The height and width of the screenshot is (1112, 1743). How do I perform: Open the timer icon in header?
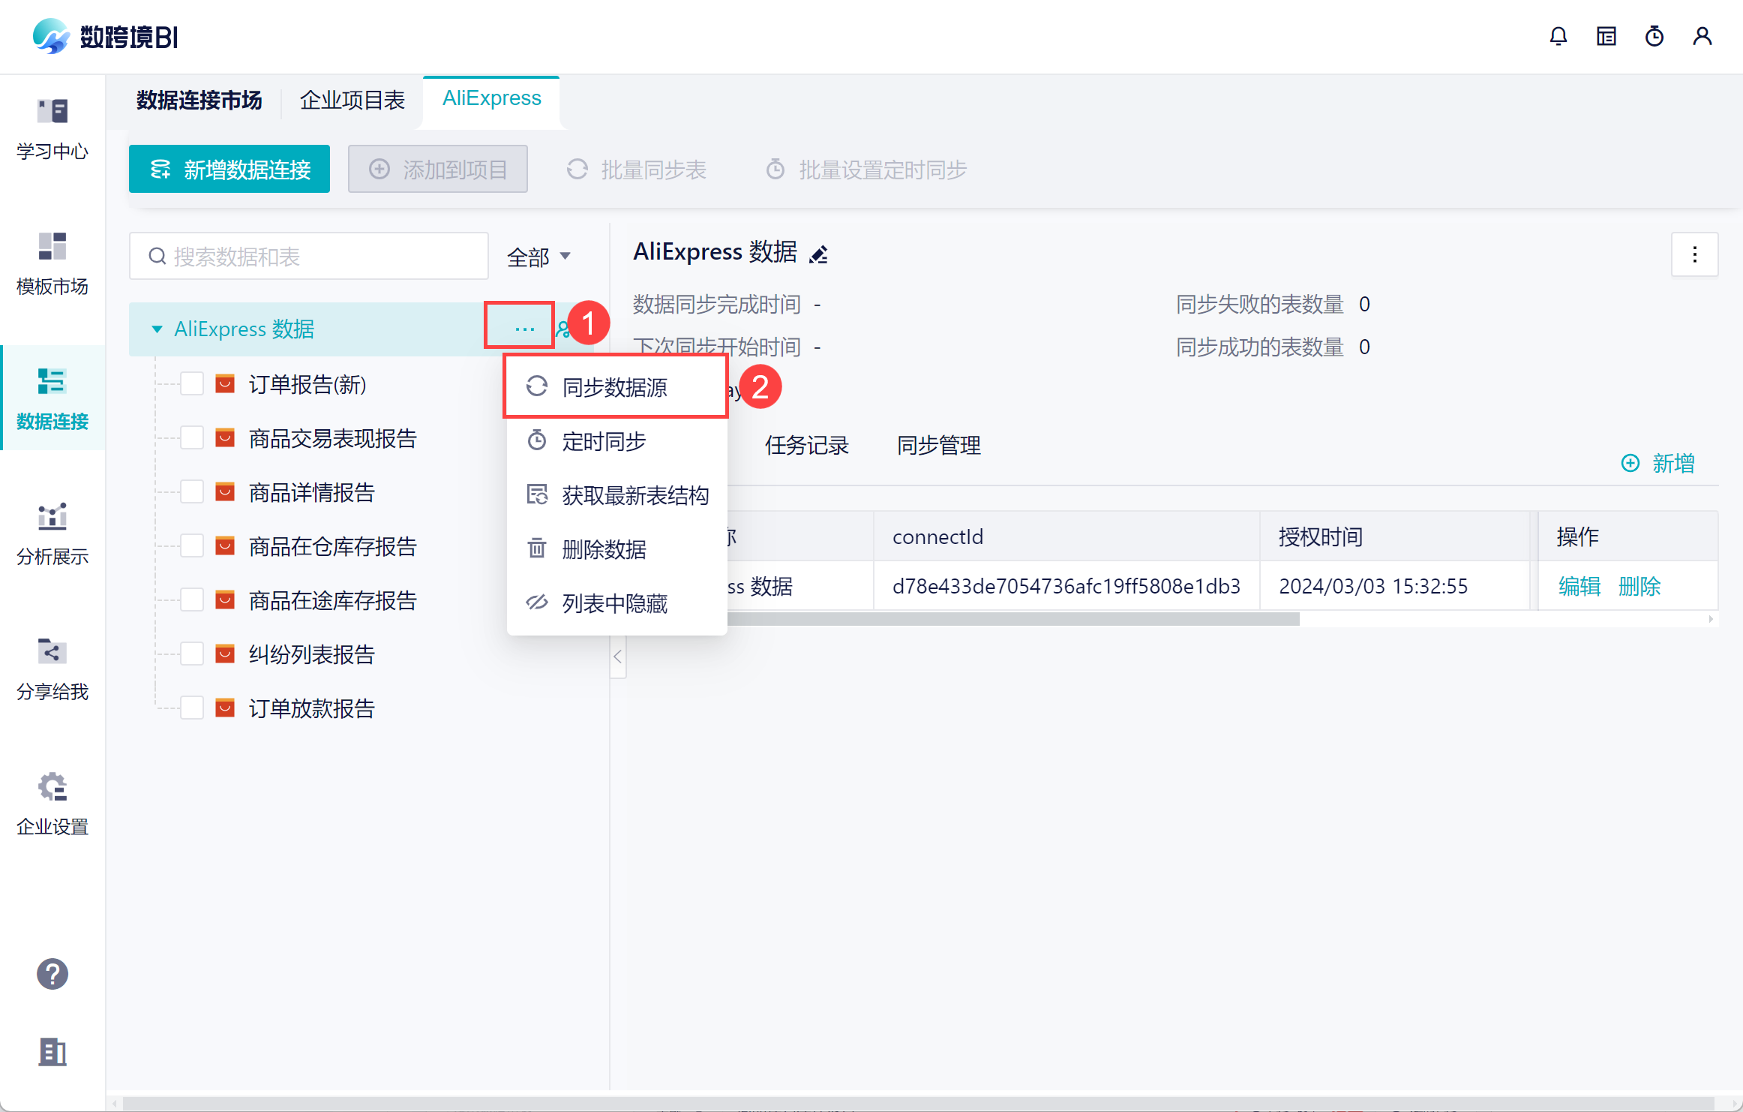pos(1654,36)
